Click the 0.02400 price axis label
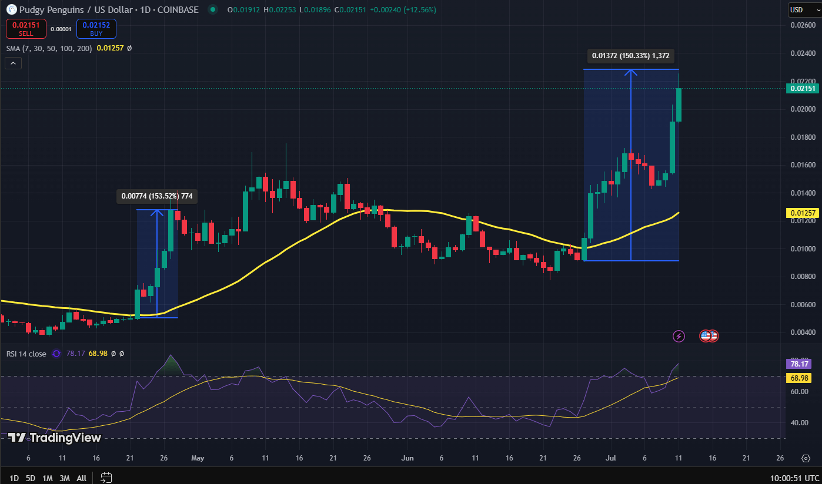This screenshot has width=822, height=484. pyautogui.click(x=803, y=53)
